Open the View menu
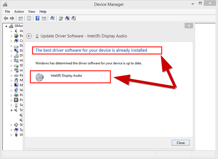The height and width of the screenshot is (159, 218). coord(32,11)
